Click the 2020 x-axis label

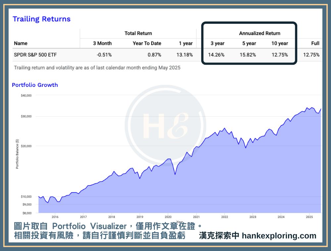click(168, 217)
